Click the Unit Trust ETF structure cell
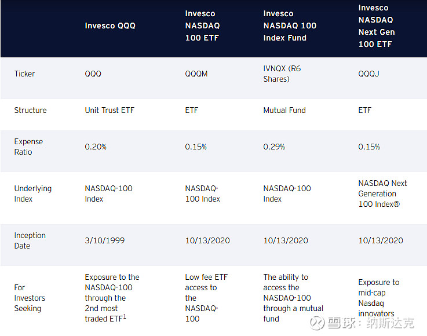427x336 pixels. (x=110, y=110)
